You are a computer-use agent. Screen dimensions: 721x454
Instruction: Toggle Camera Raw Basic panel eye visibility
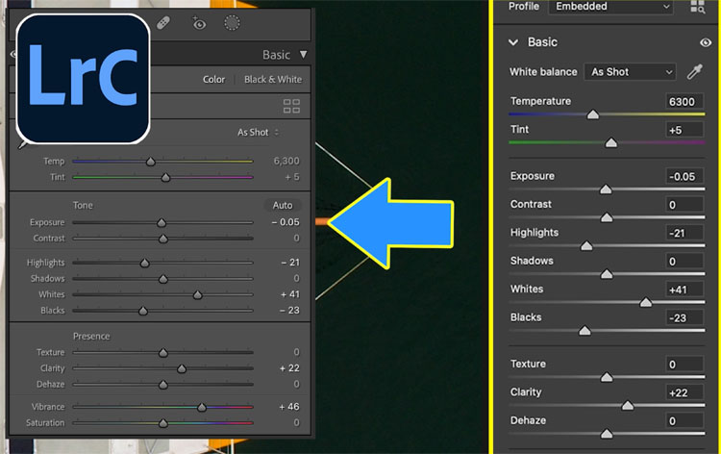point(706,42)
